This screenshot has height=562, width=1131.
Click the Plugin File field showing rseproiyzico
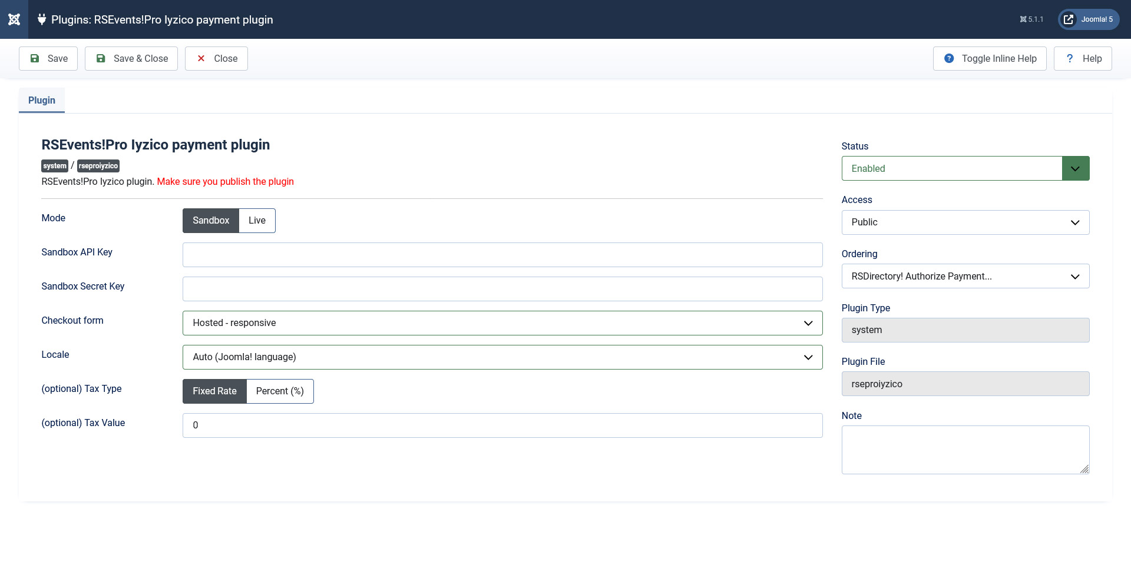coord(965,384)
